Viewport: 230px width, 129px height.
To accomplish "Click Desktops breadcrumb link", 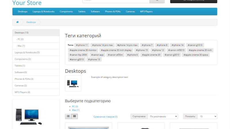I will point(31,22).
